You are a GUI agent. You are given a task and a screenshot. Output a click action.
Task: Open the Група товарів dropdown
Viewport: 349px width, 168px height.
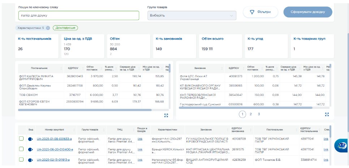coord(191,16)
